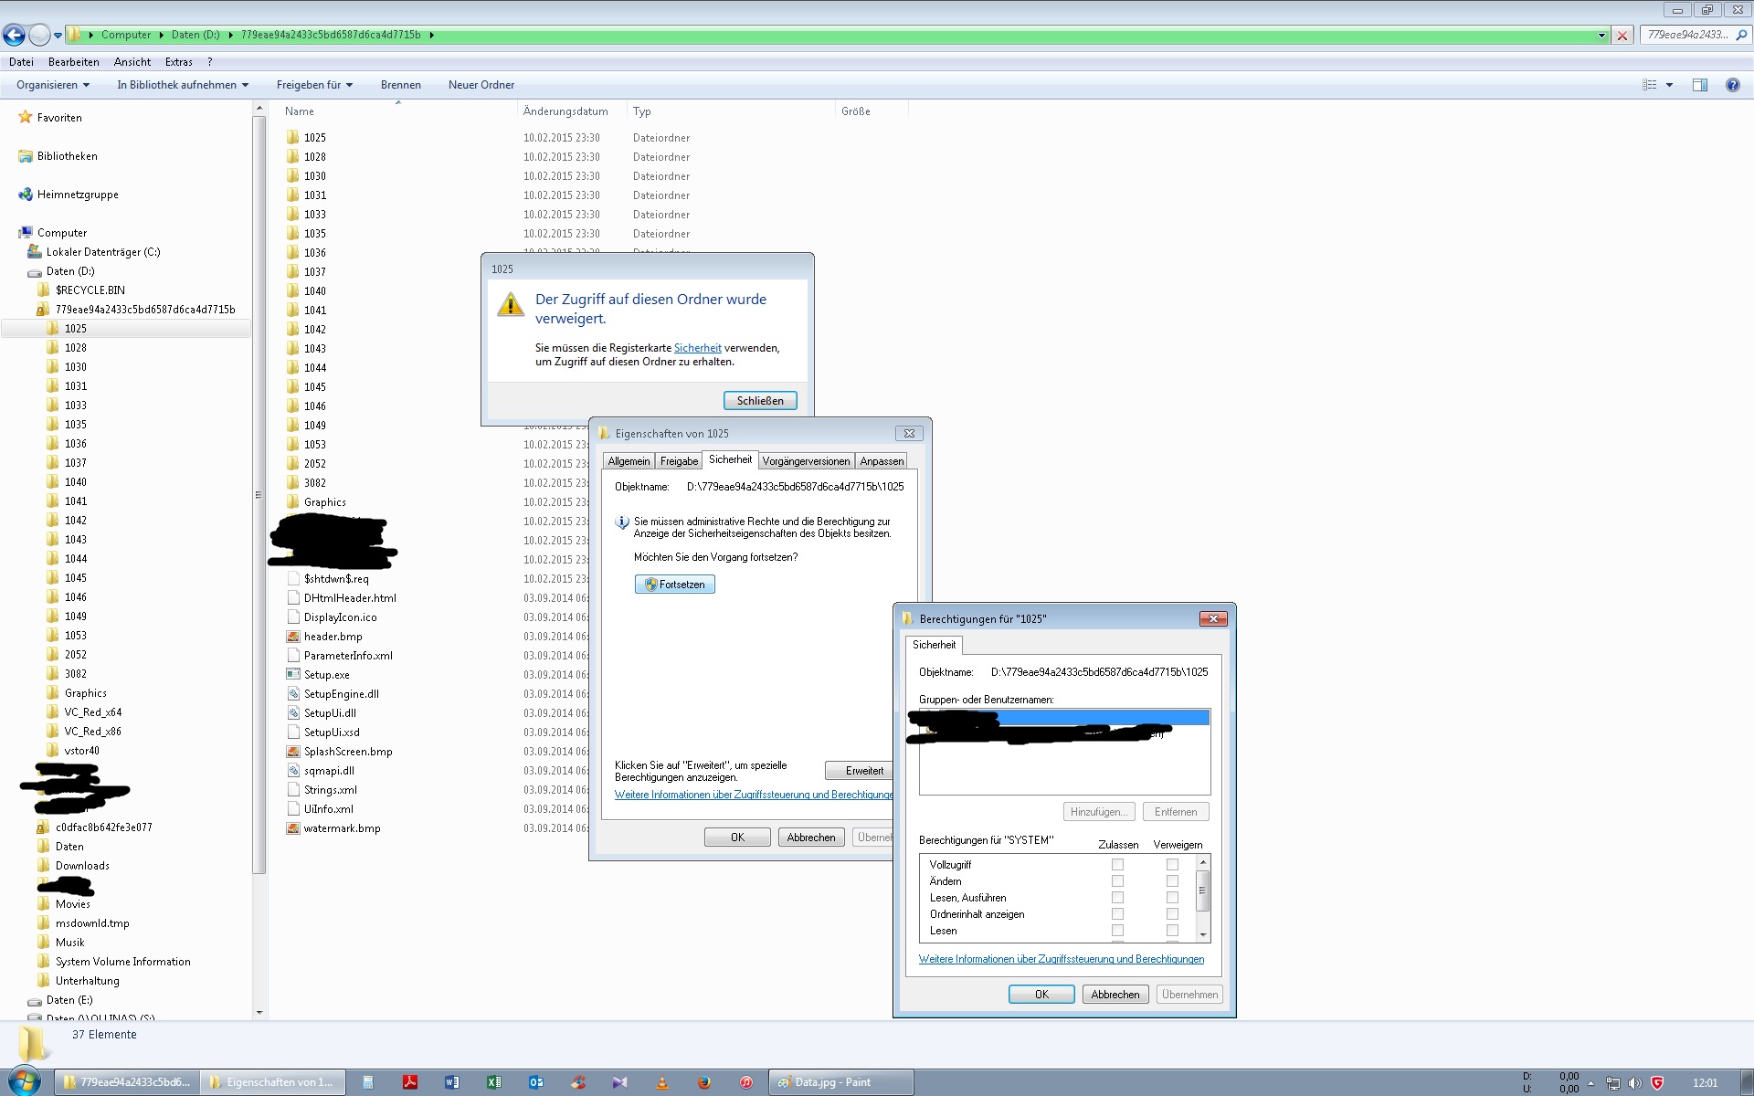Check Zulassen for Ordnerinhalt anzeigen
The height and width of the screenshot is (1096, 1754).
[1117, 914]
